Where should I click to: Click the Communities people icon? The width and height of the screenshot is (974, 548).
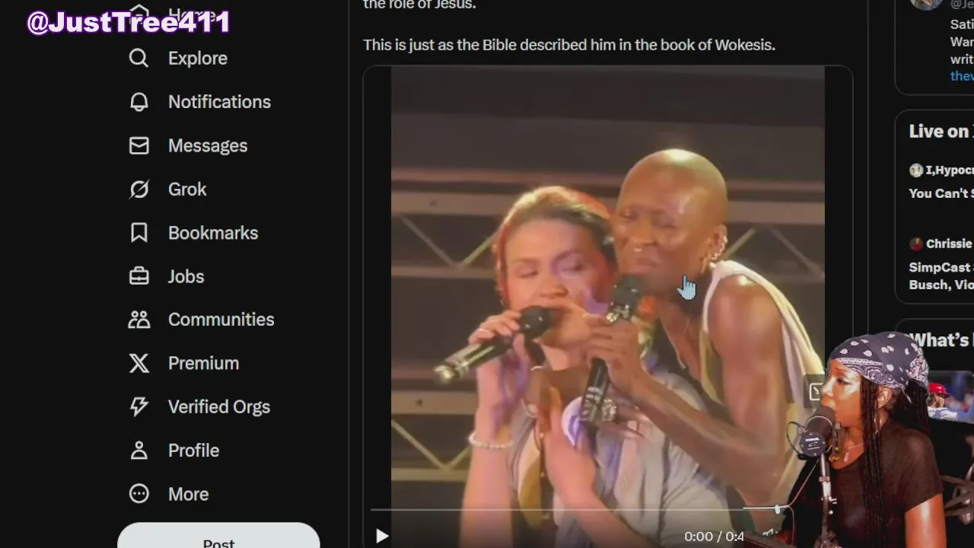click(x=138, y=320)
